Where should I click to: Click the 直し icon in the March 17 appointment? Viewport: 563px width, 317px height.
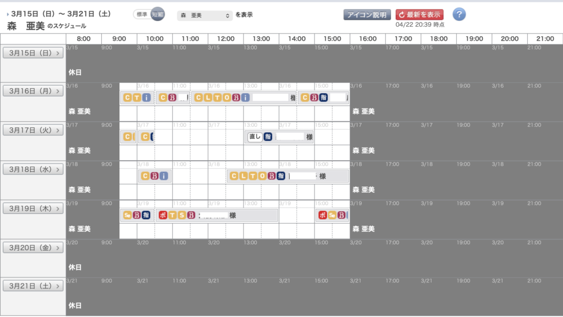255,137
